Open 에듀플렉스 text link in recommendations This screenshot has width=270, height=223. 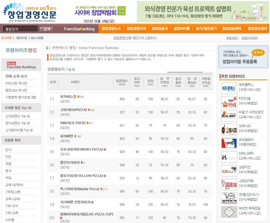[246, 85]
